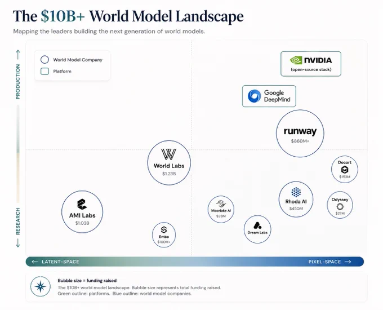Viewport: 383px width, 310px height.
Task: Select World Labs' $1.23B funding label
Action: click(169, 174)
